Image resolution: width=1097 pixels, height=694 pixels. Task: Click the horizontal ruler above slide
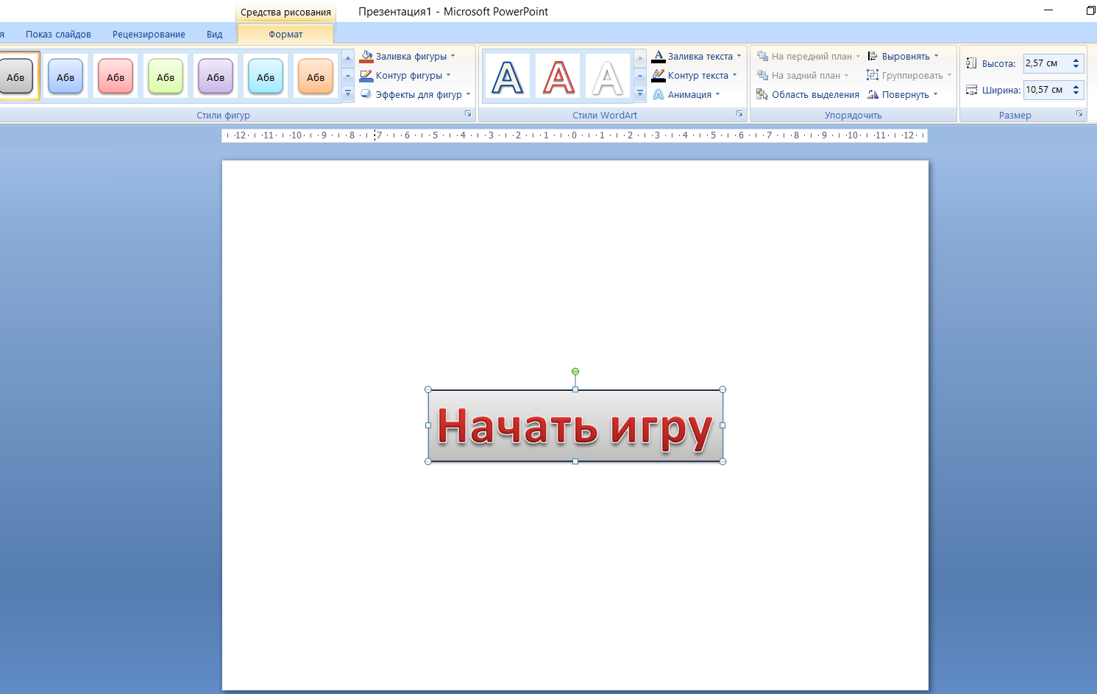pyautogui.click(x=575, y=135)
